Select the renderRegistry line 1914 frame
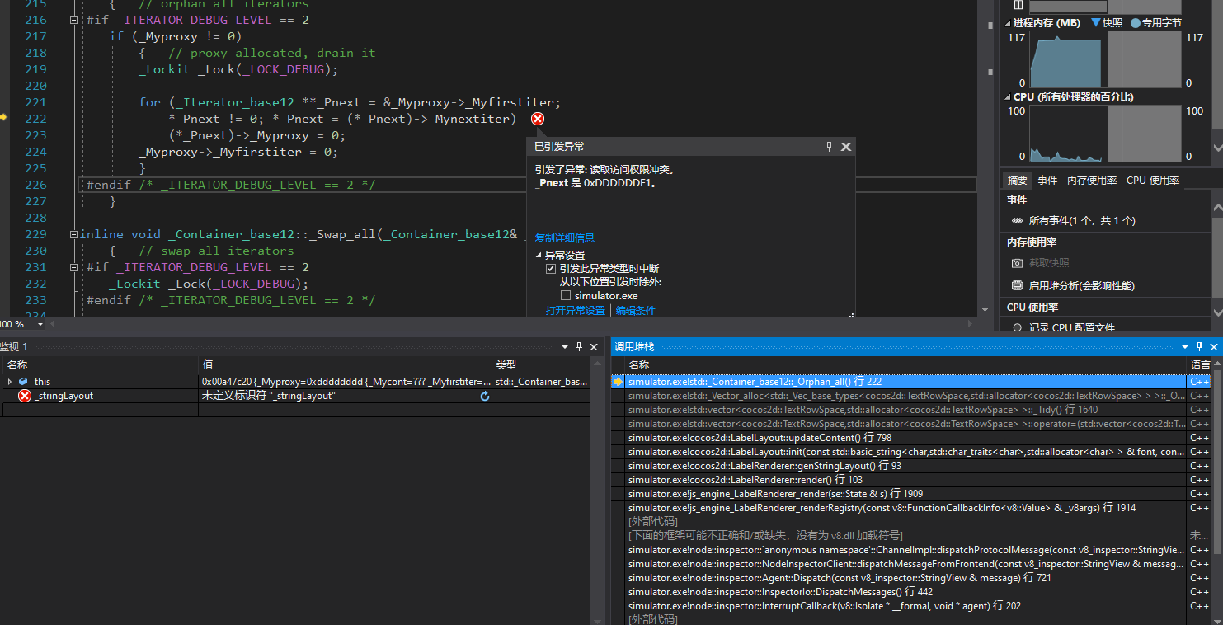 point(905,508)
